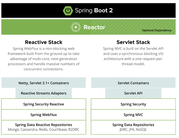Viewport: 179px width, 138px height.
Task: Select the Reactive Streams Adapters box
Action: point(44,93)
